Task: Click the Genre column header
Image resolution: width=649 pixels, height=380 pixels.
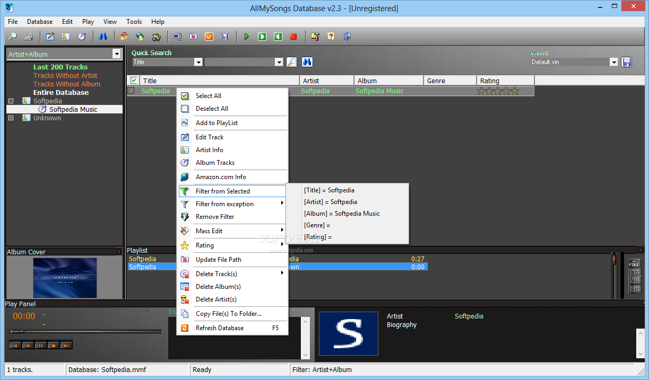Action: click(450, 81)
